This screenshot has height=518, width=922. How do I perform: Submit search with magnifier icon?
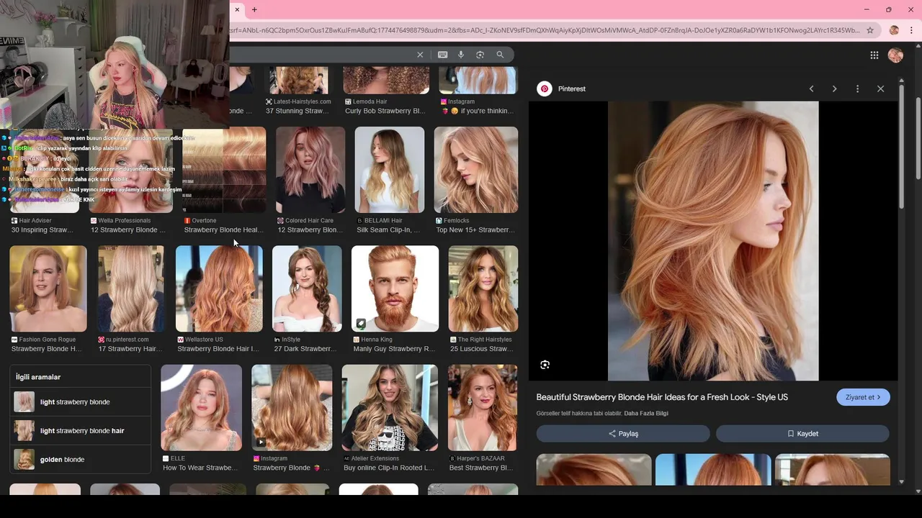[500, 55]
